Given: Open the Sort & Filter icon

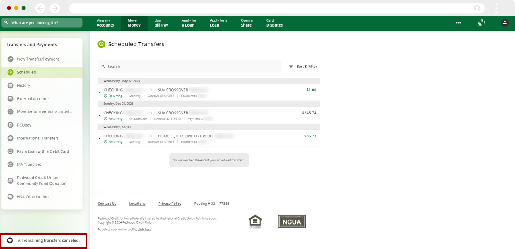Looking at the screenshot, I should pos(290,66).
